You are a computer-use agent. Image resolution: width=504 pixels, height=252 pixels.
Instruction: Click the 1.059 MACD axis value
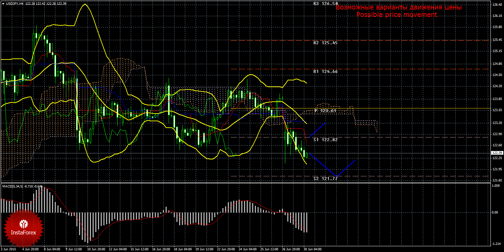point(496,186)
